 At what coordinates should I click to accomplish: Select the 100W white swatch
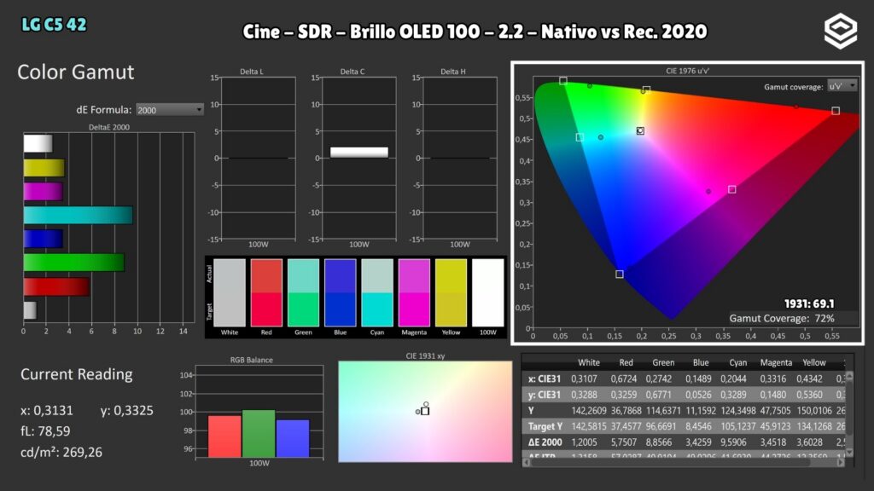(x=487, y=293)
